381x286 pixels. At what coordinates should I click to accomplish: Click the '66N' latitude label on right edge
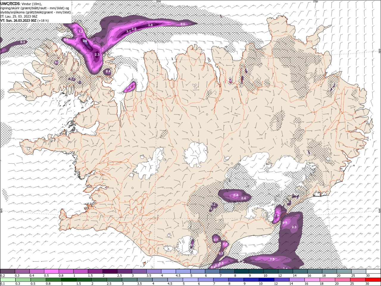click(x=379, y=51)
